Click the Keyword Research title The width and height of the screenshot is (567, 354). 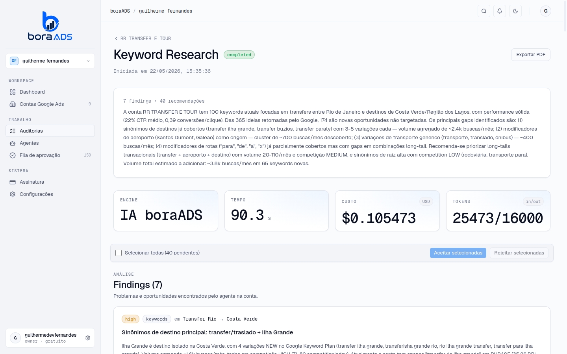[166, 55]
